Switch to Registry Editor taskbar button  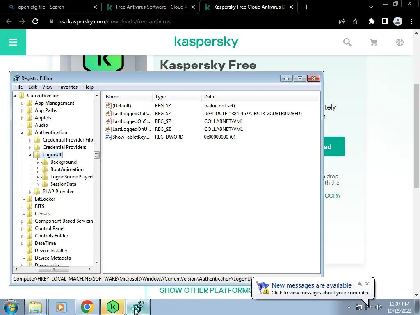tap(138, 307)
